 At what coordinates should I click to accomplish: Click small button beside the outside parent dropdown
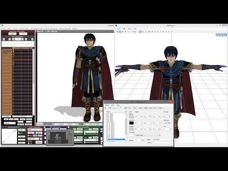coord(41,139)
